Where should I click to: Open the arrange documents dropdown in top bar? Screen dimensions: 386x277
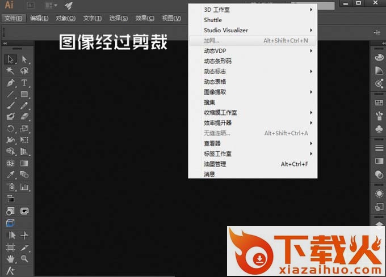pyautogui.click(x=51, y=6)
